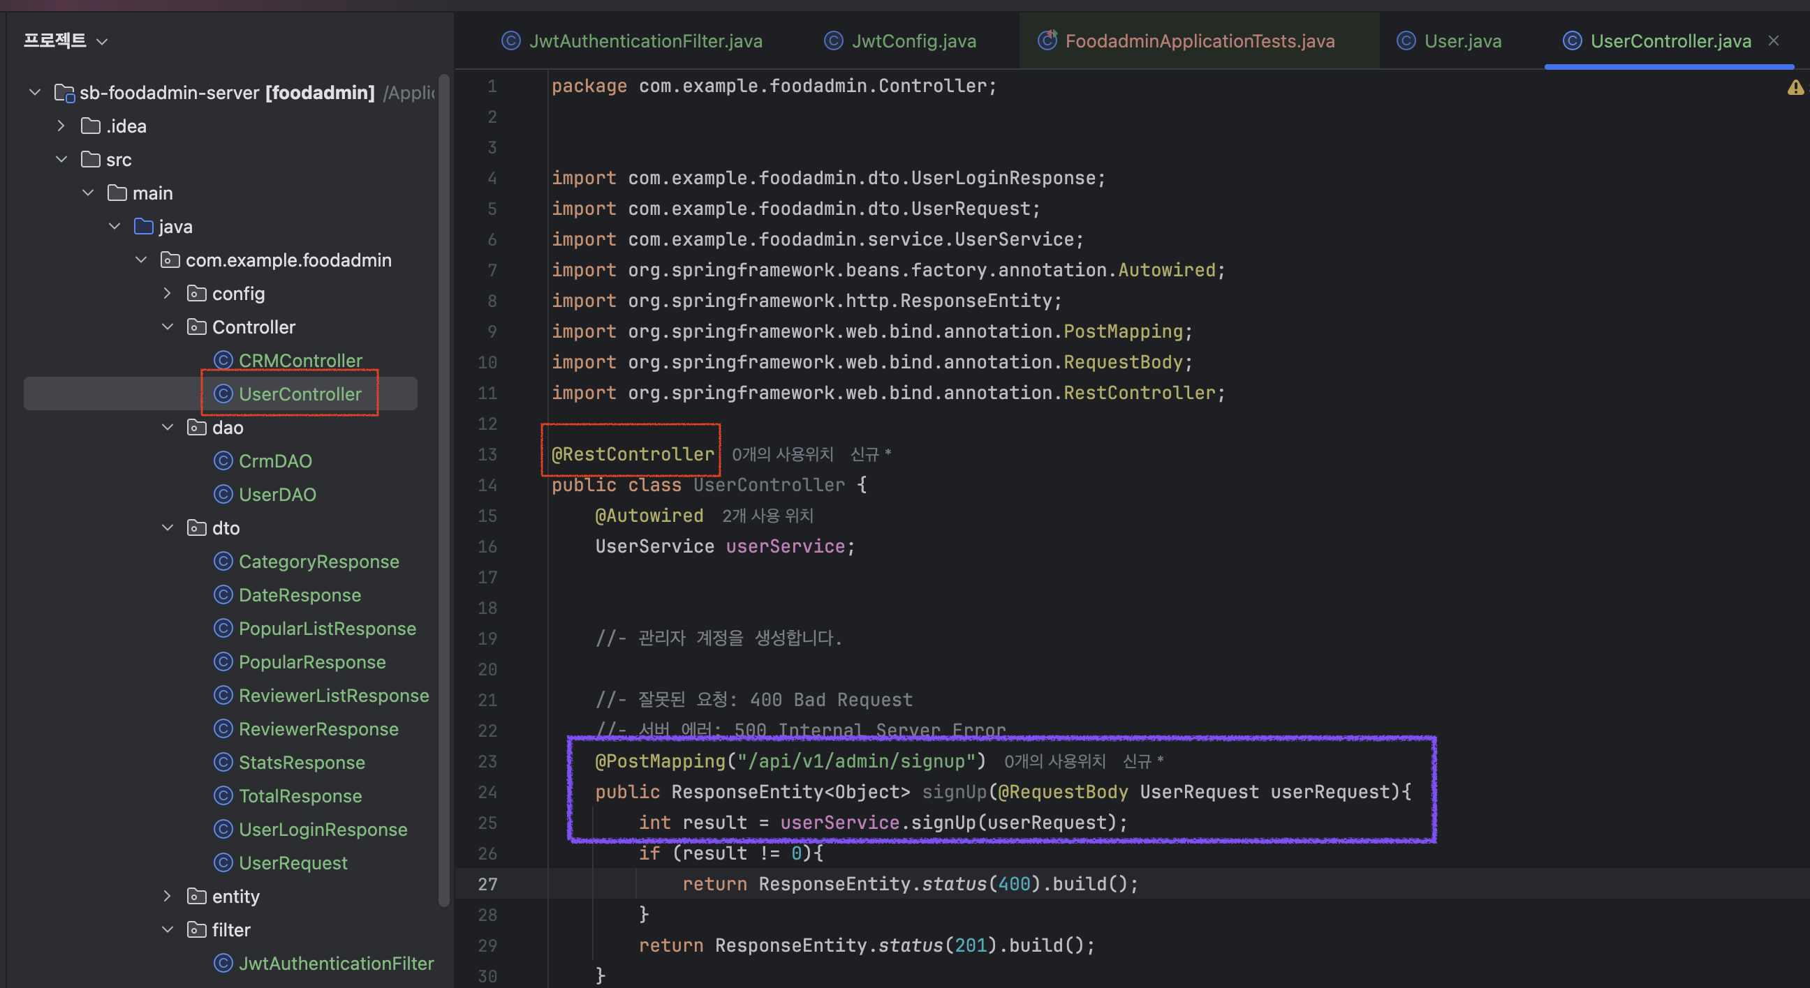Click the DateResponse class icon
1810x988 pixels.
tap(223, 594)
